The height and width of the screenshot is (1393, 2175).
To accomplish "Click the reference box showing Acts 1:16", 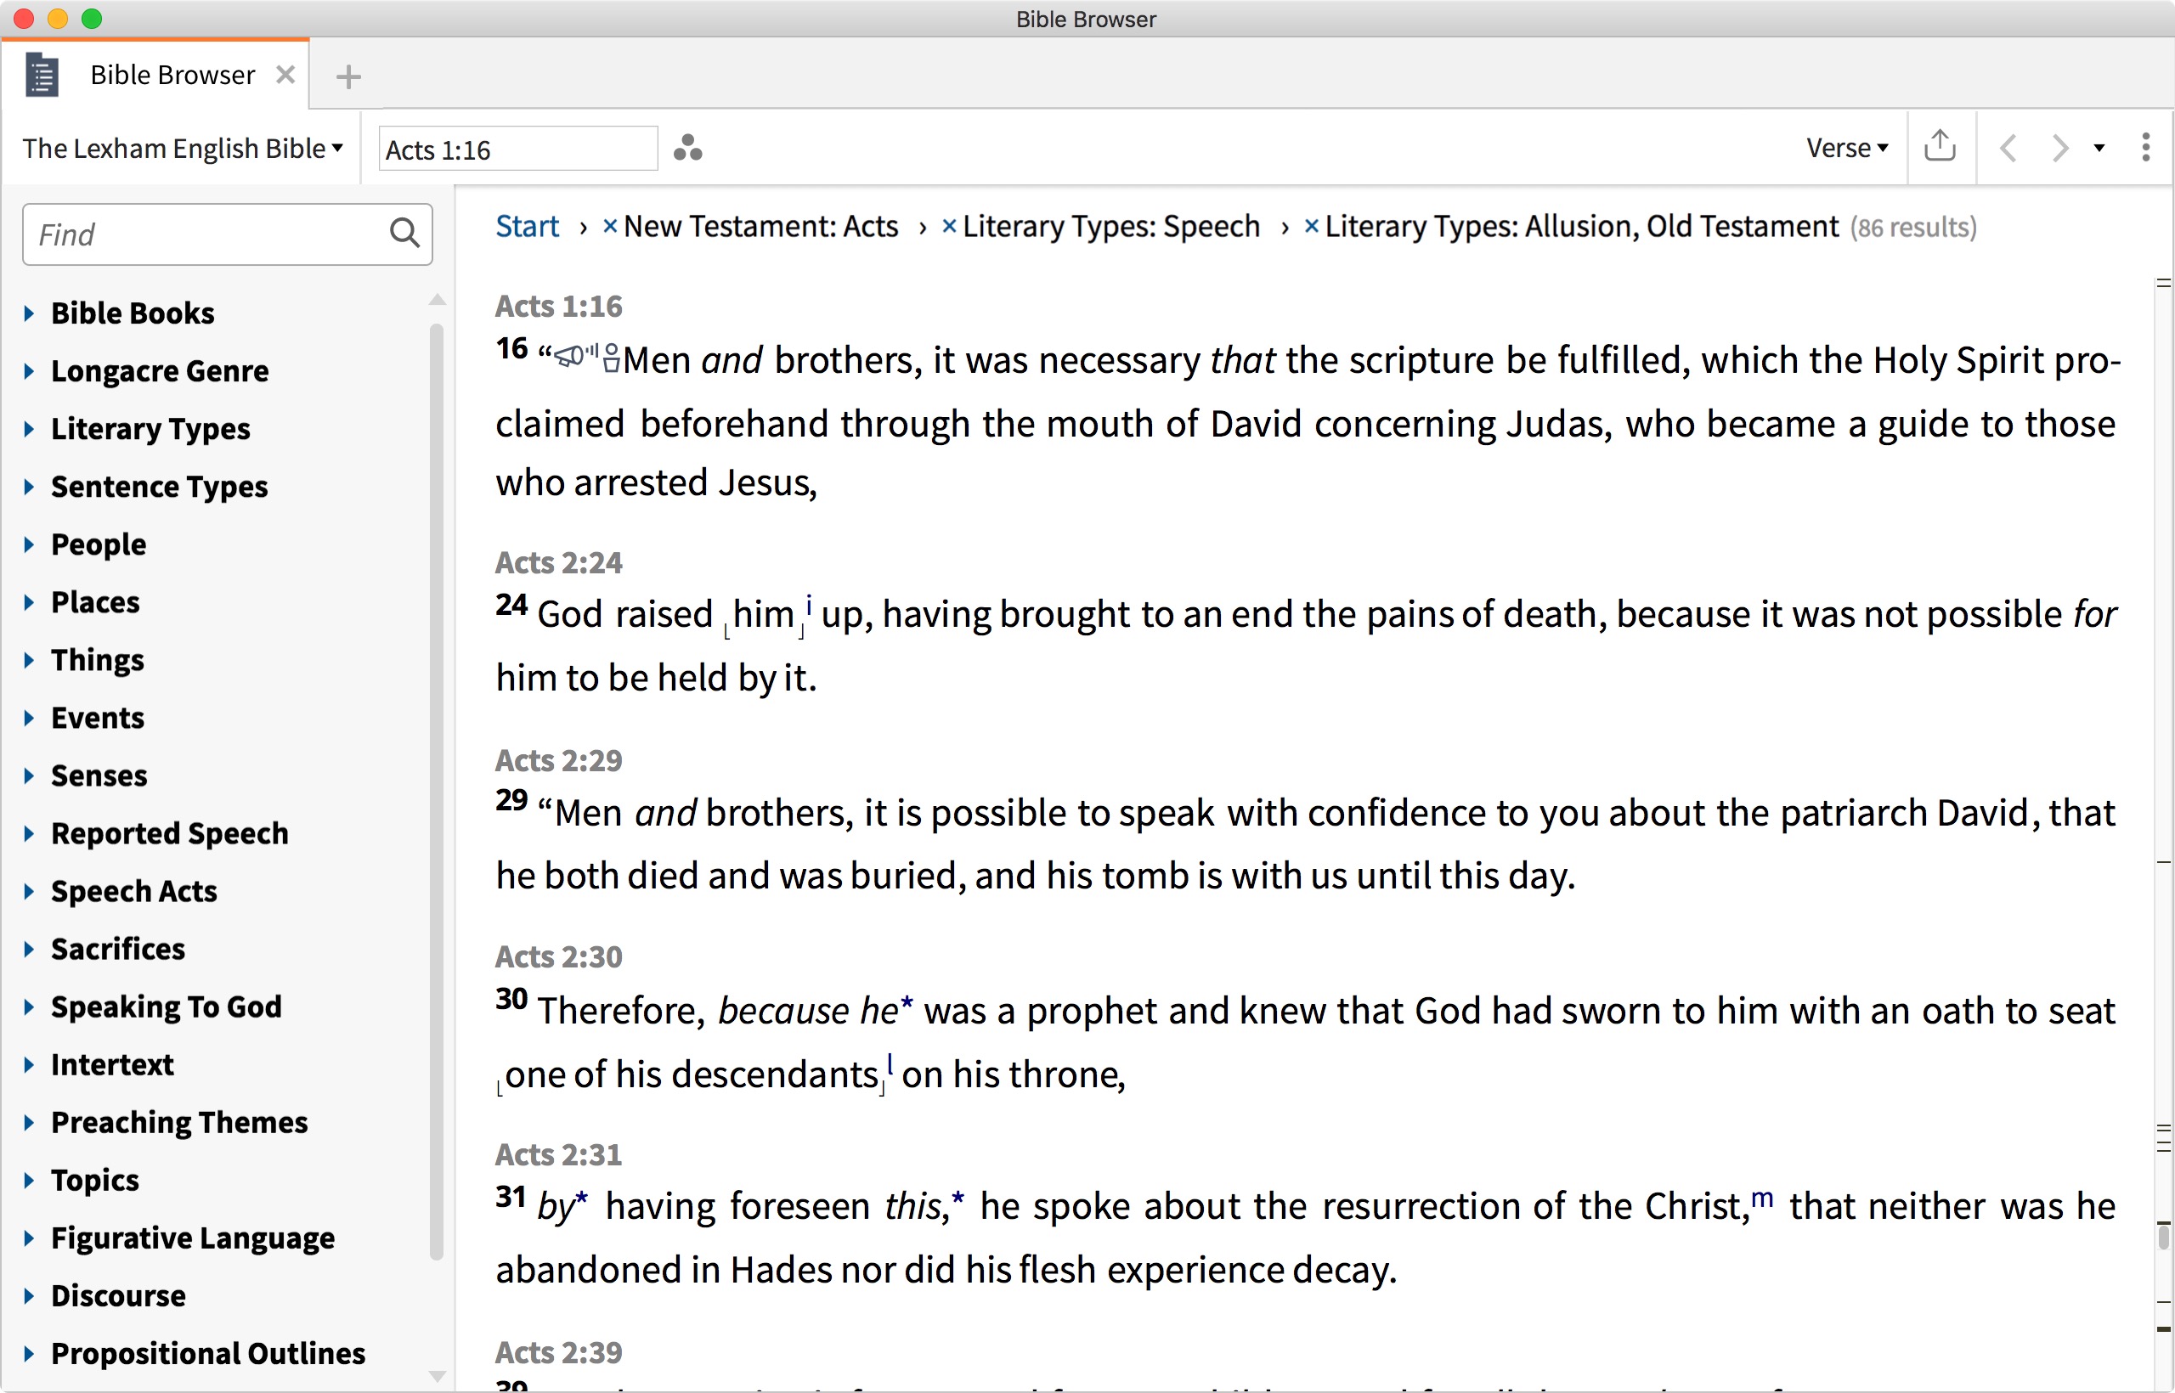I will (x=517, y=149).
